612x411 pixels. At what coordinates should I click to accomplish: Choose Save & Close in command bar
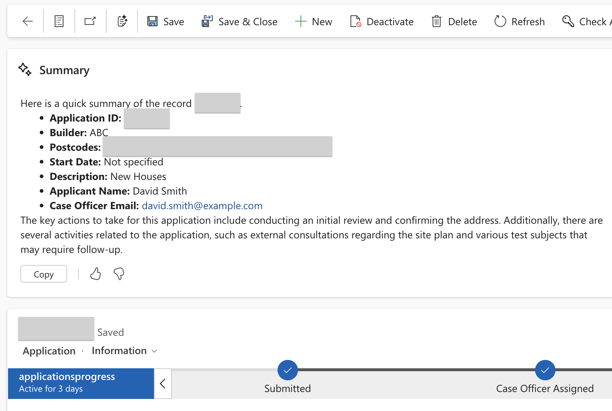pos(248,22)
